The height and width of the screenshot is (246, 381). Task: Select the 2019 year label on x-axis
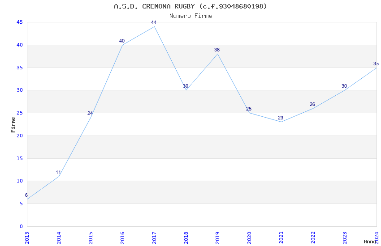coord(217,238)
